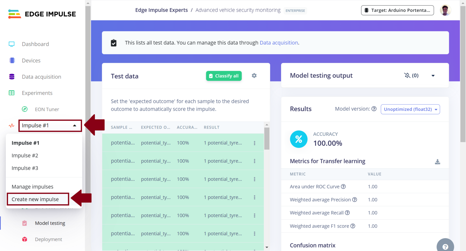Show help for Weighted average Precision
466x251 pixels.
(x=354, y=200)
